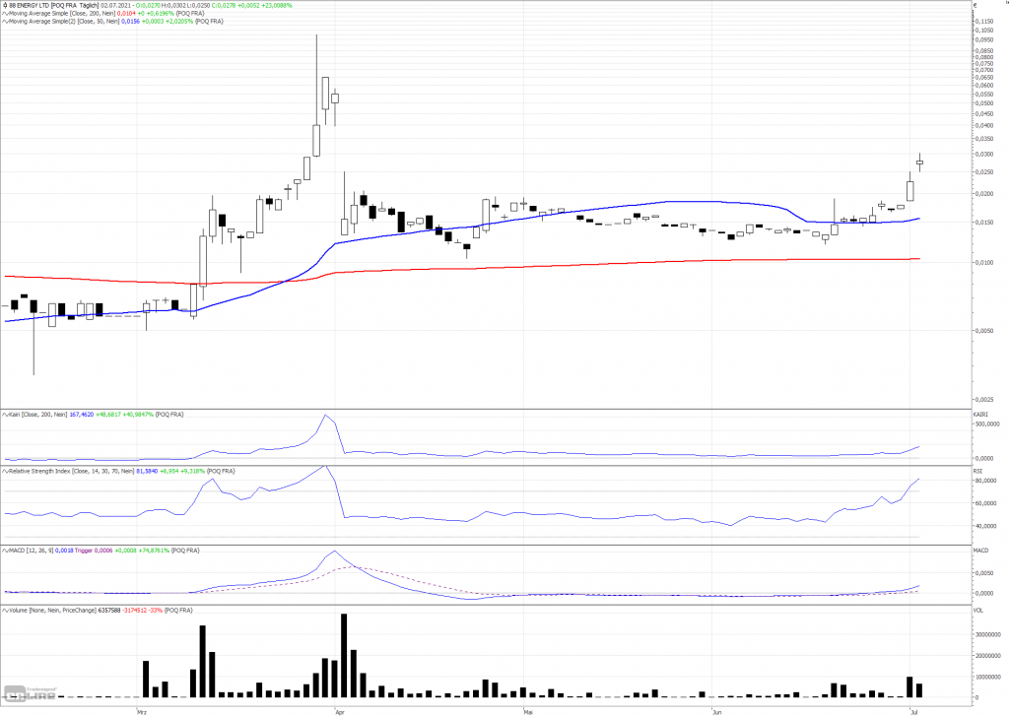The image size is (1009, 716).
Task: Click the line icon before Relative Strength Index
Action: pos(5,472)
